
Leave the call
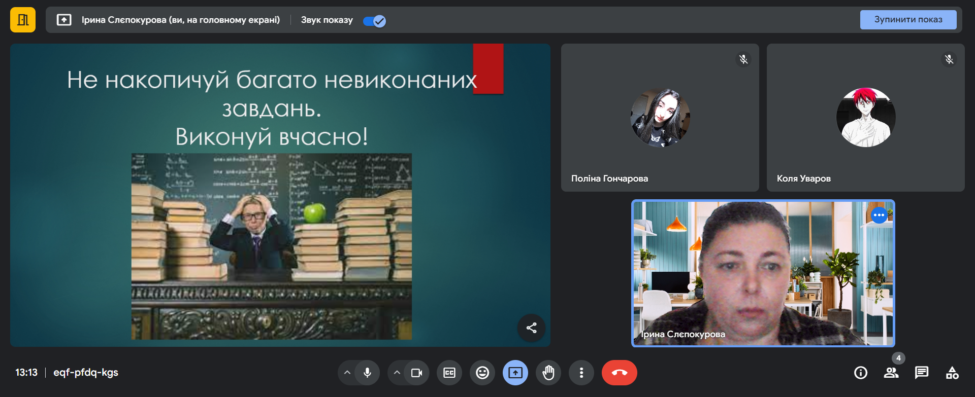pyautogui.click(x=619, y=373)
